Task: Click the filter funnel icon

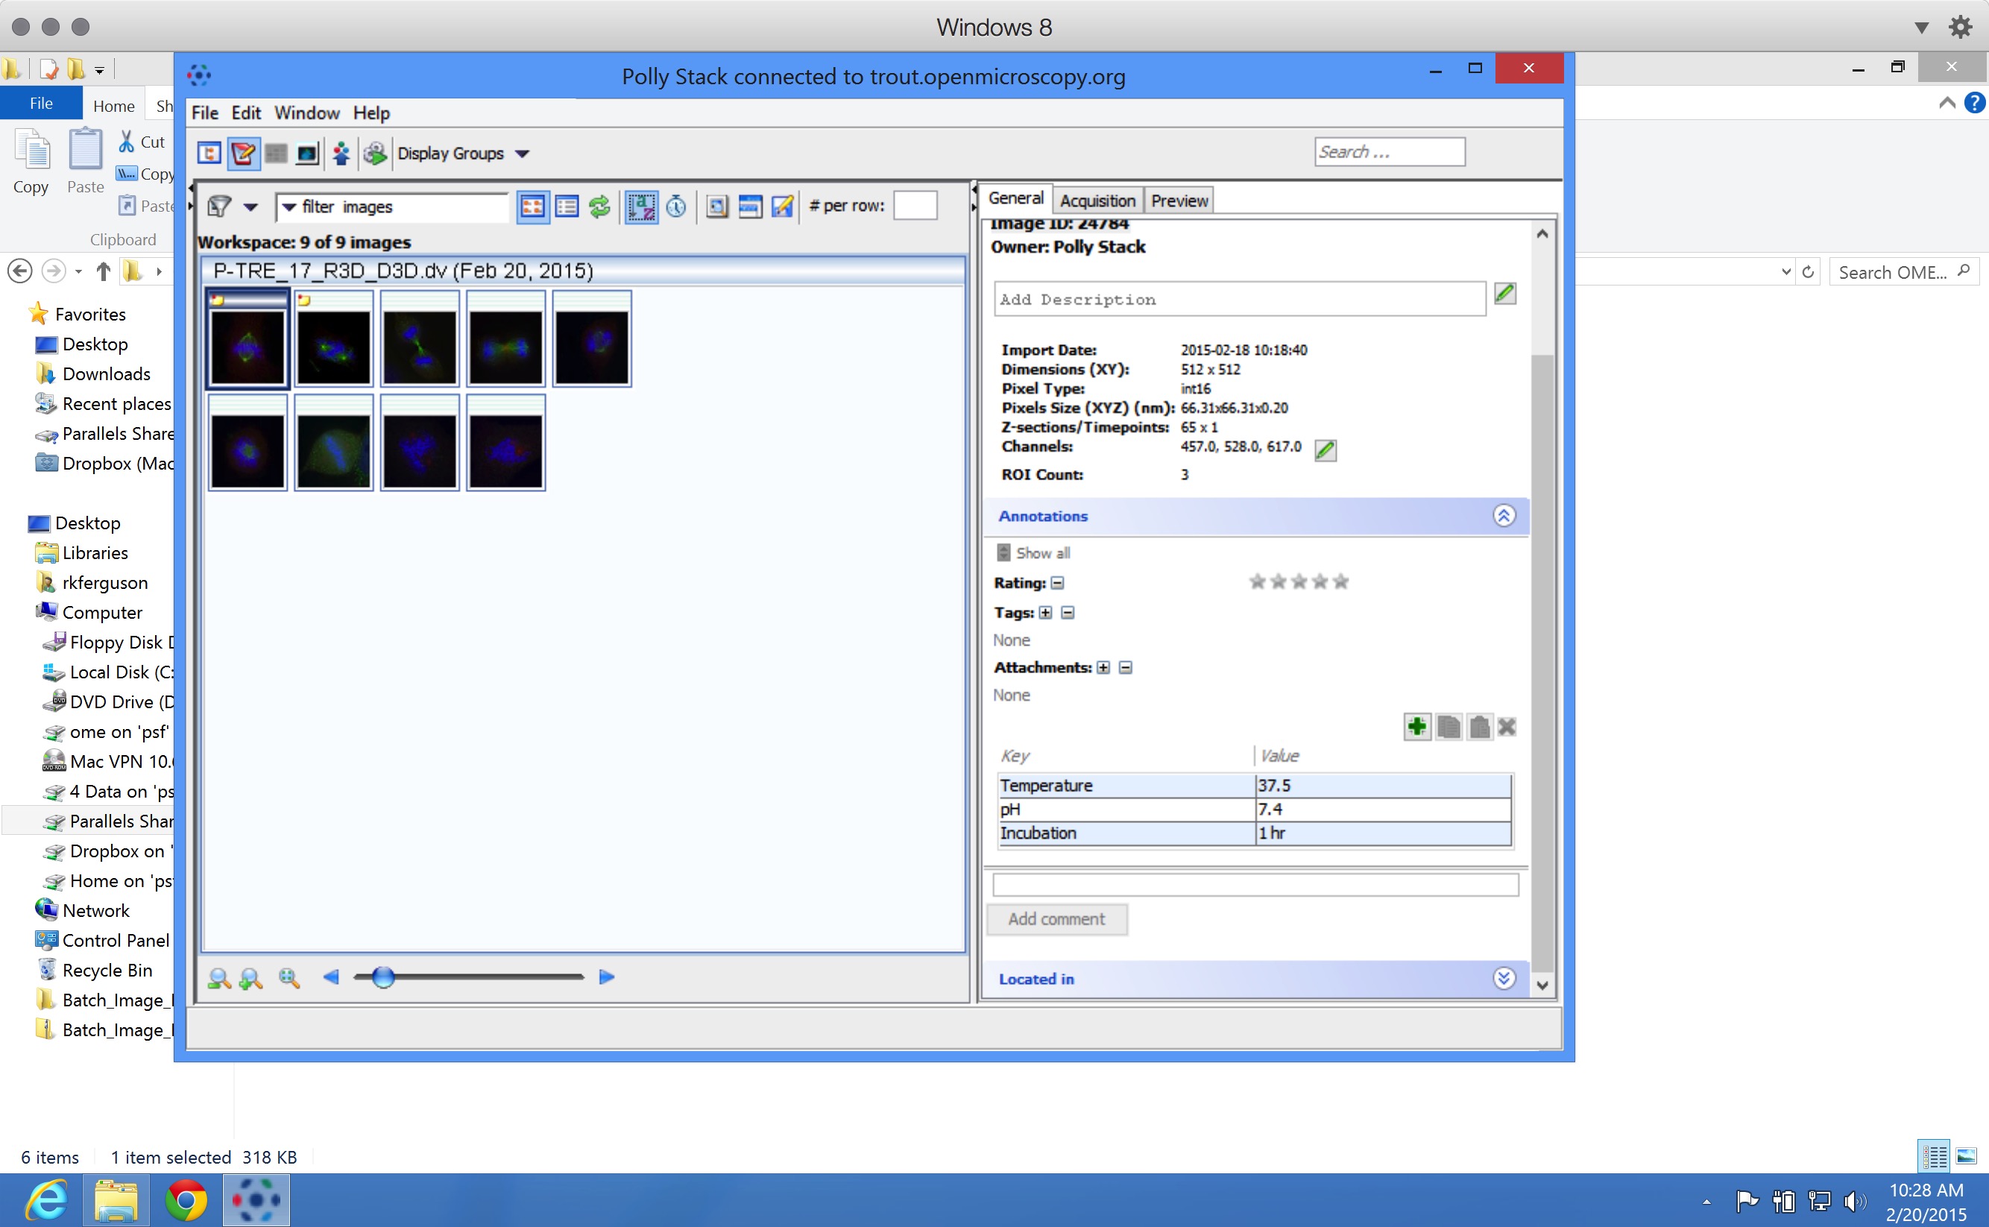Action: 219,207
